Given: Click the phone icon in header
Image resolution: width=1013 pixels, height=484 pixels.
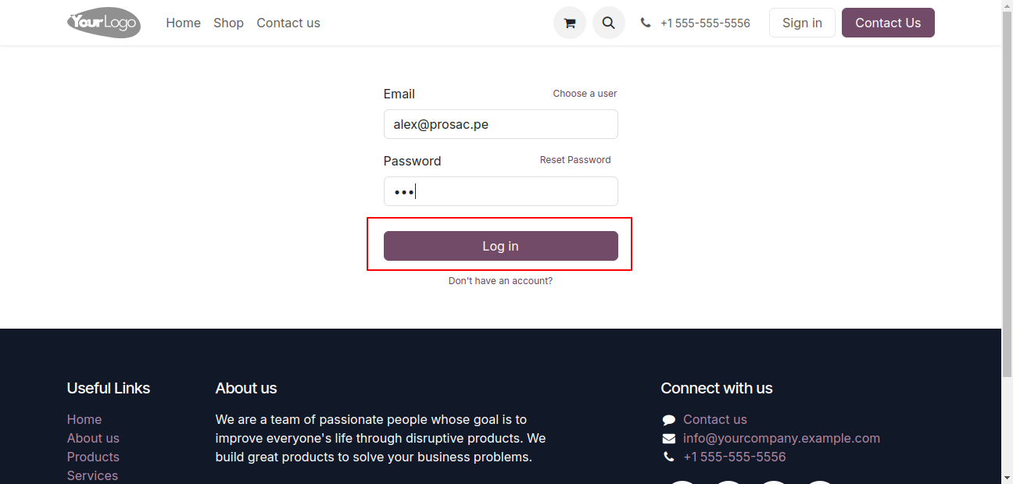Looking at the screenshot, I should pos(646,23).
